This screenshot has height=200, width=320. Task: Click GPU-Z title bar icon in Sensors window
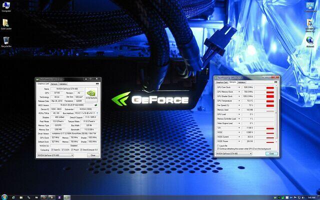[216, 78]
